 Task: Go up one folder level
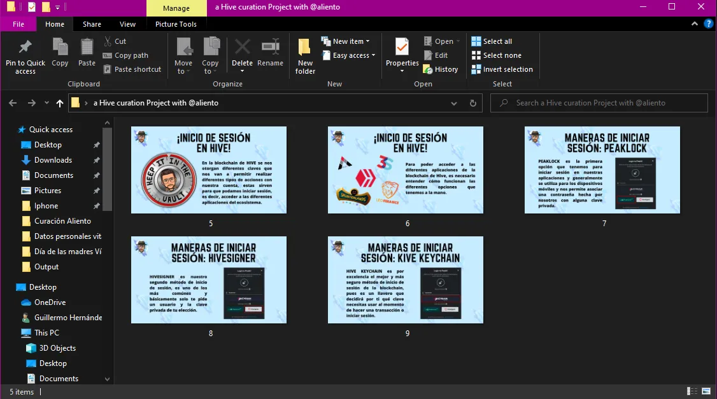point(59,103)
